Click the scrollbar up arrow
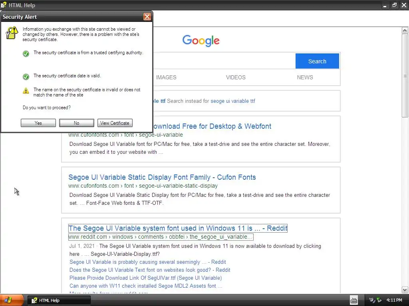This screenshot has height=306, width=409. click(x=405, y=30)
